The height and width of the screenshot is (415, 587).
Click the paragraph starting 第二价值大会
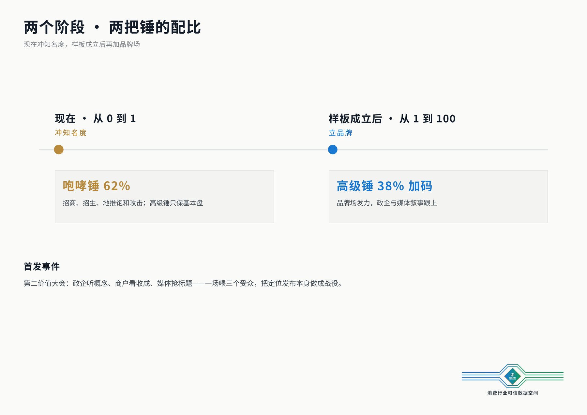pyautogui.click(x=183, y=283)
